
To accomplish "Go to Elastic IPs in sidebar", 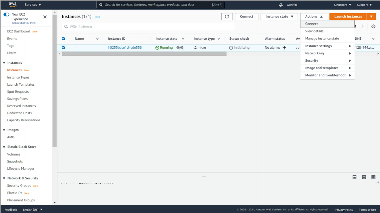I will click(15, 193).
